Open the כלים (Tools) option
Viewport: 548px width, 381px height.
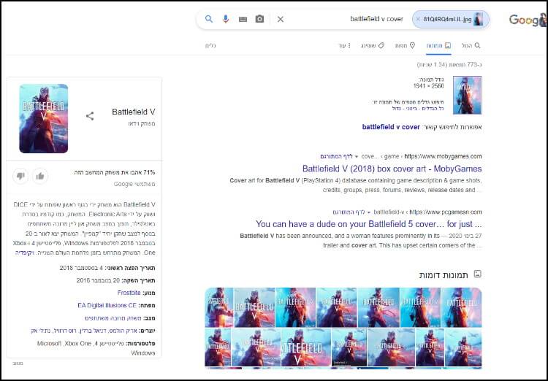point(210,45)
